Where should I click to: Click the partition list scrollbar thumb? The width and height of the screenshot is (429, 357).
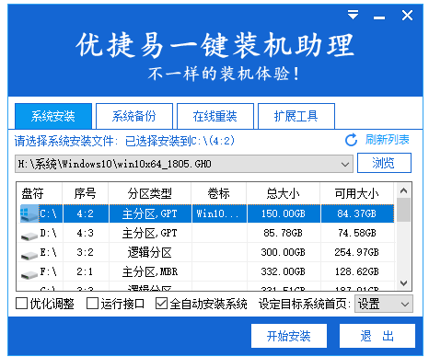click(403, 210)
